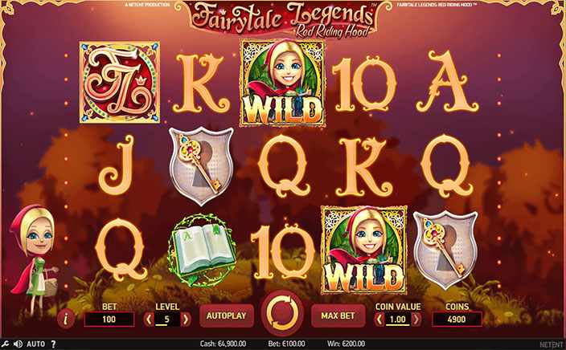Click the bottom Wild symbol on reel four
This screenshot has width=566, height=350.
(364, 249)
